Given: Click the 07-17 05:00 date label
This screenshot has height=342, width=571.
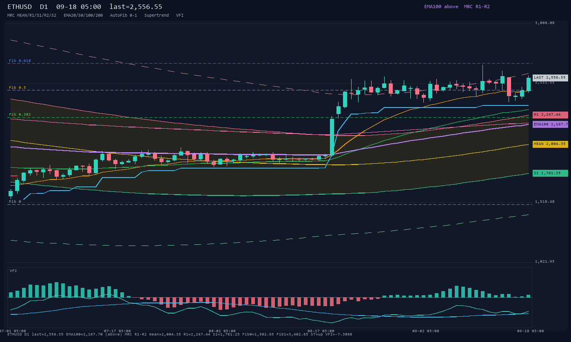Looking at the screenshot, I should 117,331.
